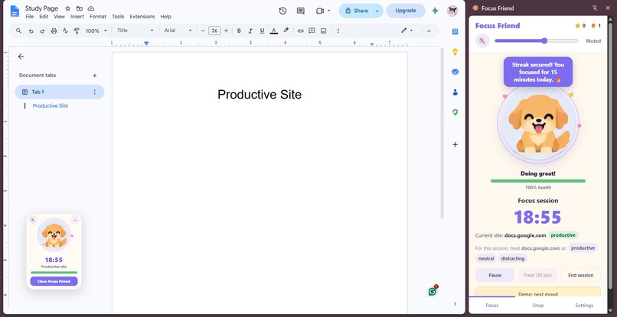The height and width of the screenshot is (317, 617).
Task: Open the Share options dropdown arrow
Action: (x=377, y=11)
